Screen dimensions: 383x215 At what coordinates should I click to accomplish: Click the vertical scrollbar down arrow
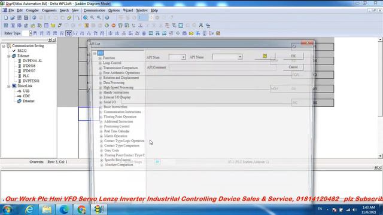tap(381, 156)
